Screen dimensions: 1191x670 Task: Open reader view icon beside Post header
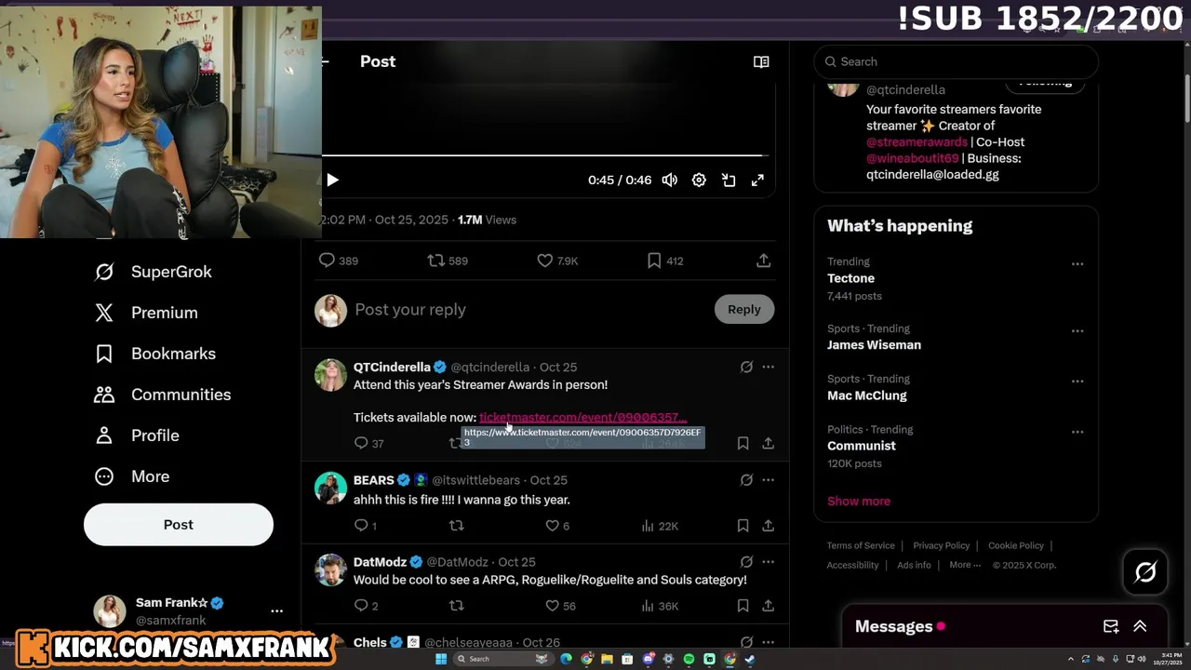pos(761,61)
